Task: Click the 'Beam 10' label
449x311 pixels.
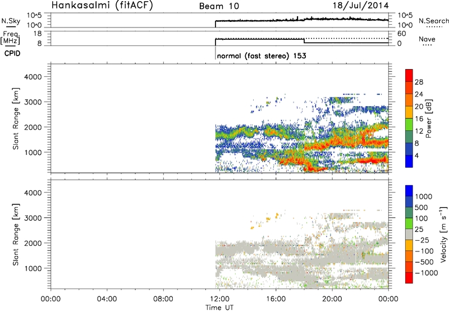Action: 219,6
